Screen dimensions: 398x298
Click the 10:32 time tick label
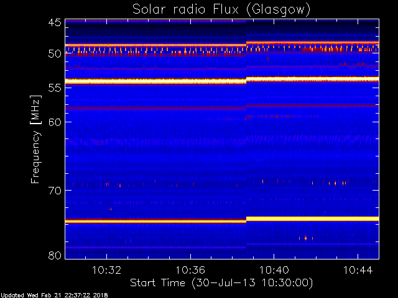[106, 270]
